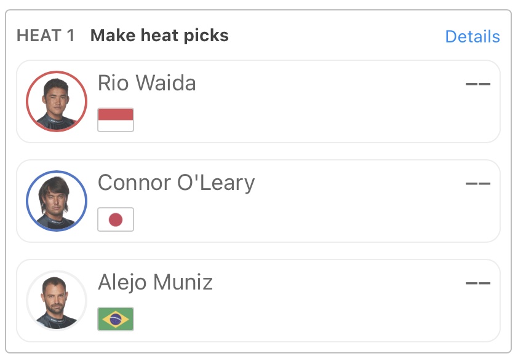Click the Make heat picks heading

tap(159, 36)
